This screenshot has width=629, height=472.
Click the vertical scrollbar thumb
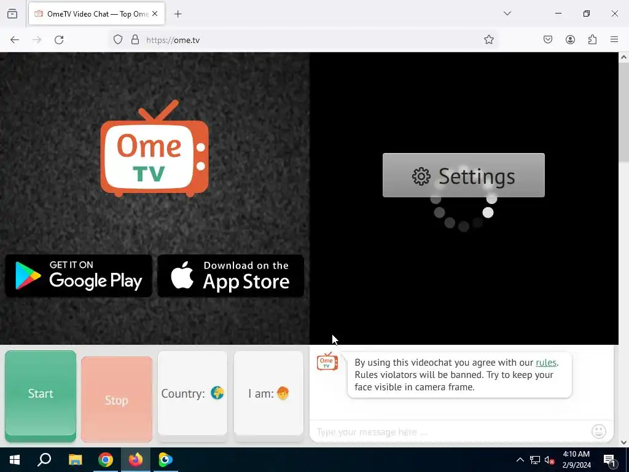624,112
